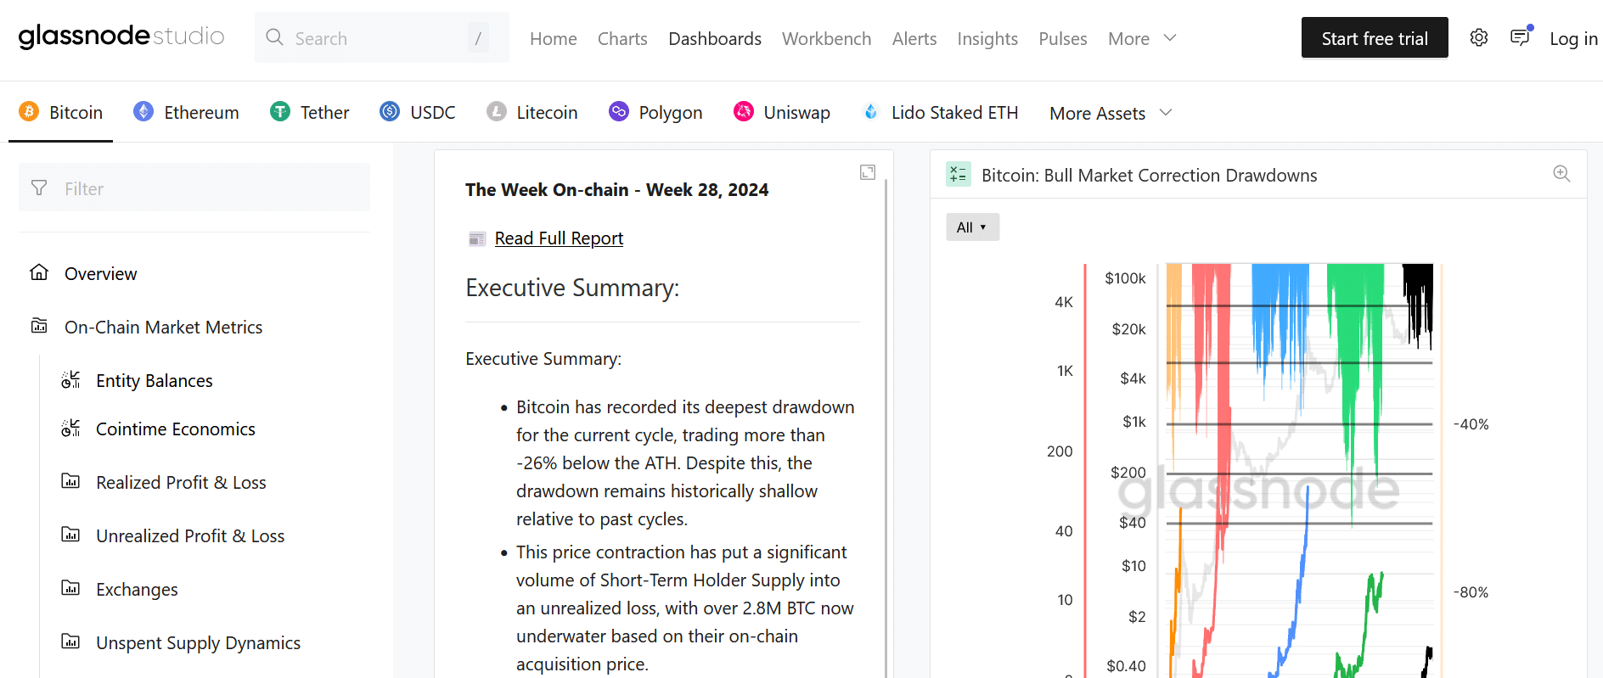This screenshot has width=1603, height=678.
Task: Select the Tether asset tab
Action: click(x=309, y=112)
